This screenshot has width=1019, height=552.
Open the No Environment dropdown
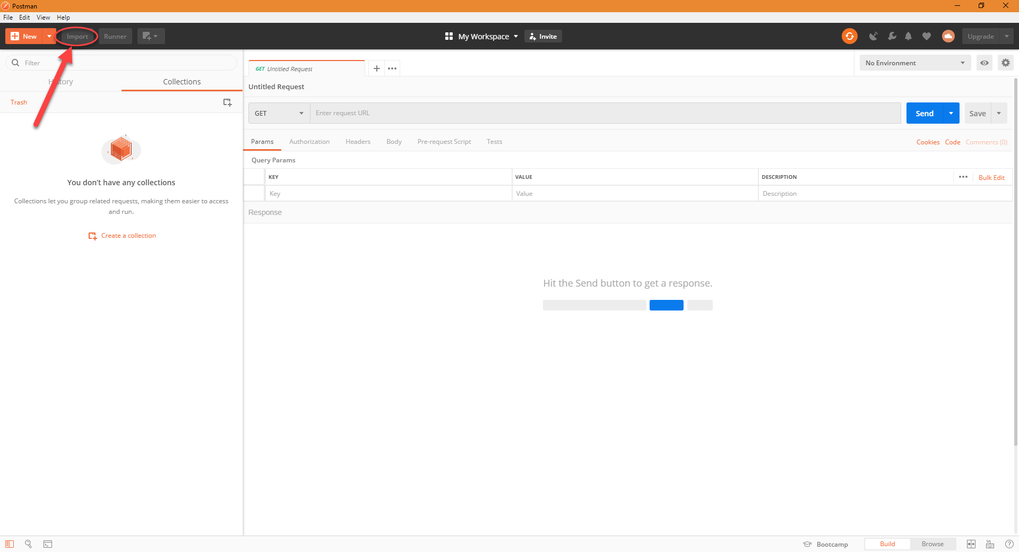coord(915,63)
